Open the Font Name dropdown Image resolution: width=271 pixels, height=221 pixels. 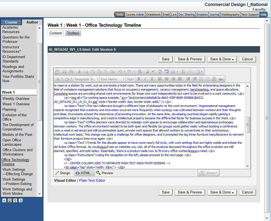pos(112,79)
